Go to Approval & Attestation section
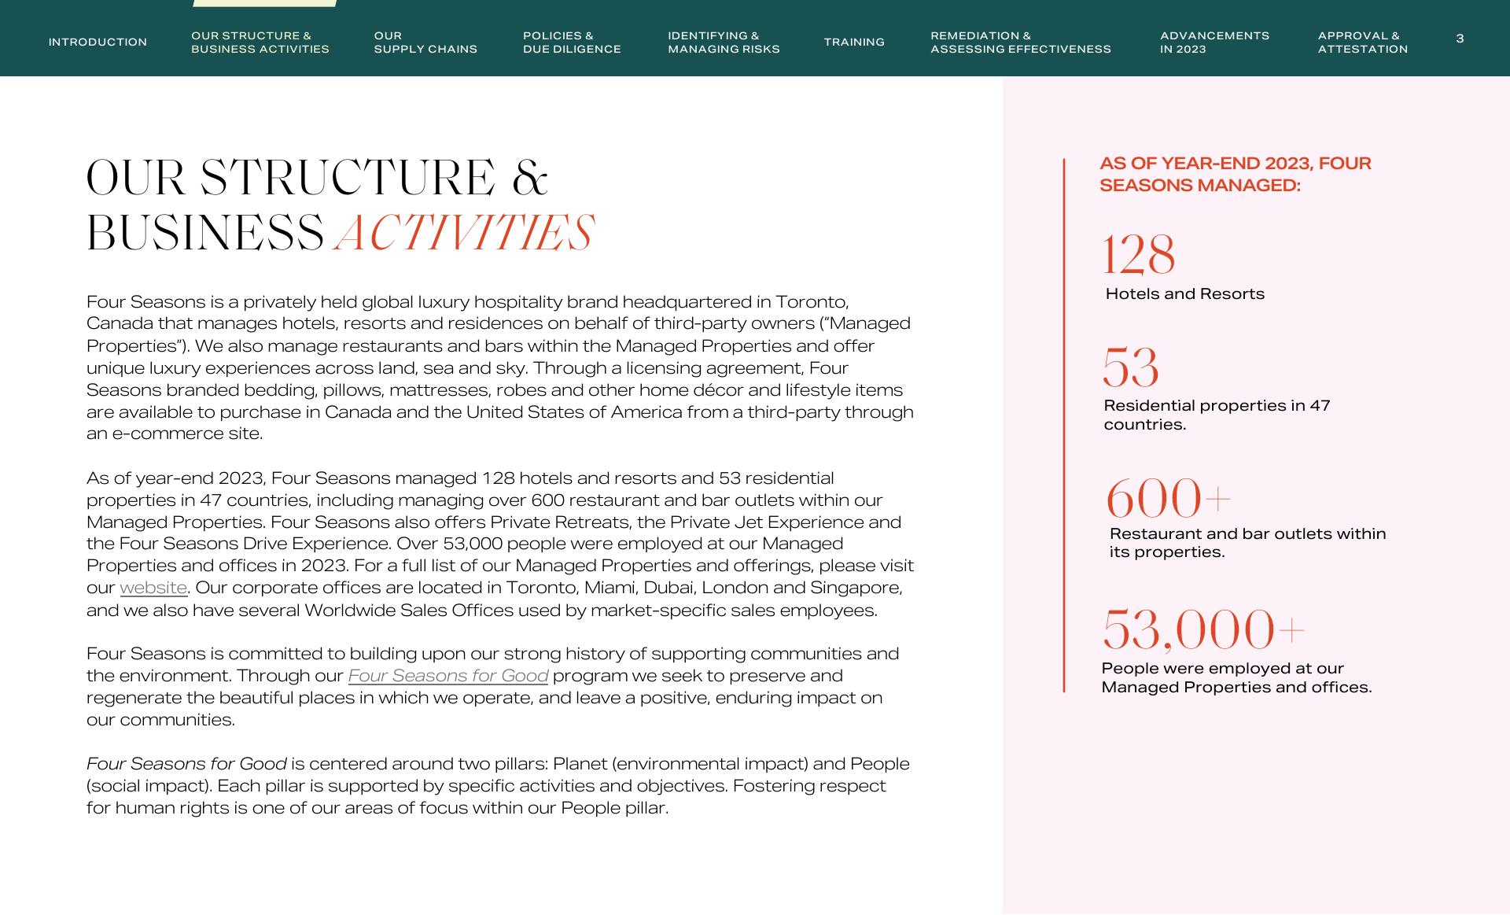This screenshot has width=1510, height=915. pos(1362,42)
